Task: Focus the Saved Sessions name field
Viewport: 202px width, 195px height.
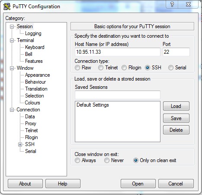Action: point(118,95)
